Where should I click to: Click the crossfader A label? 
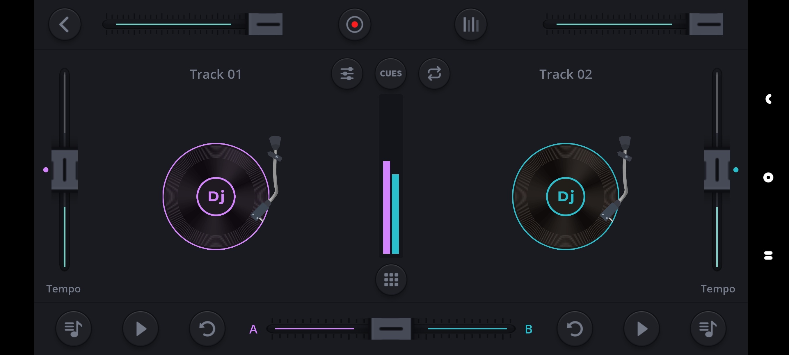(x=253, y=329)
